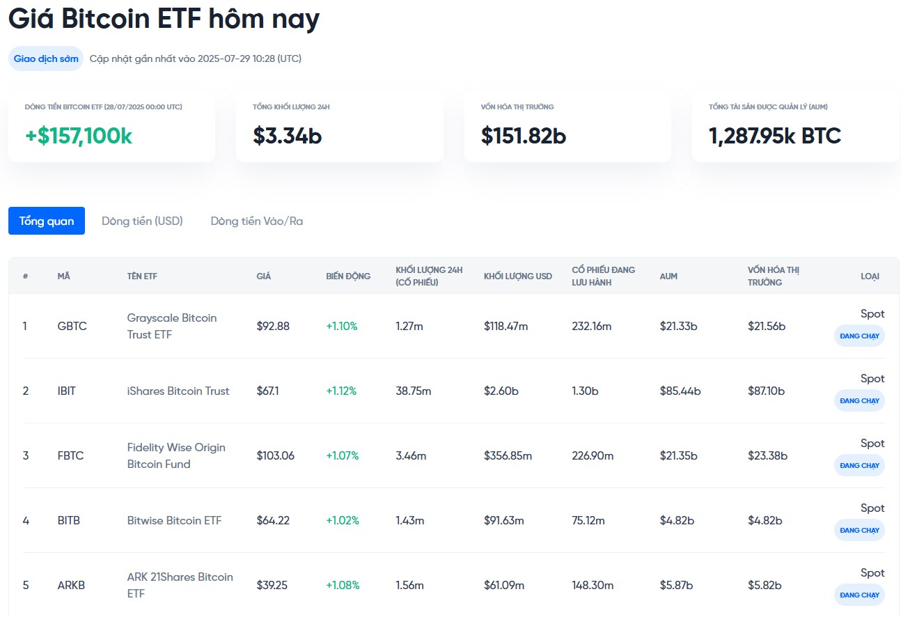Click ĐANG CHẠY badge in BITB row
Screen dimensions: 901x617
pos(859,530)
